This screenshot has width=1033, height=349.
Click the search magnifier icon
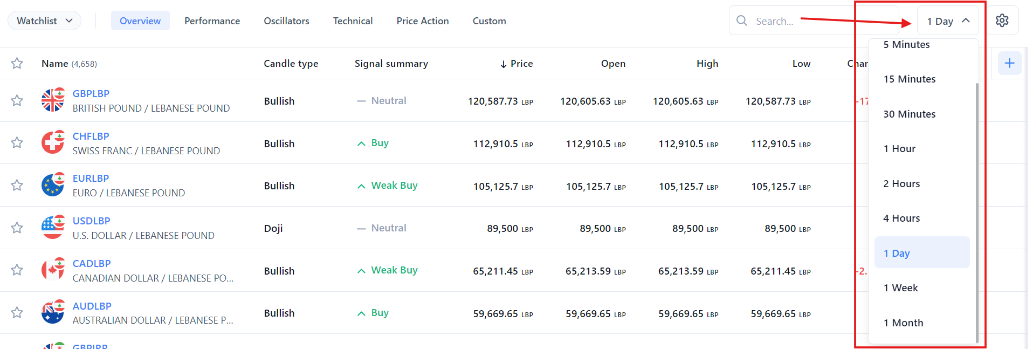coord(742,20)
